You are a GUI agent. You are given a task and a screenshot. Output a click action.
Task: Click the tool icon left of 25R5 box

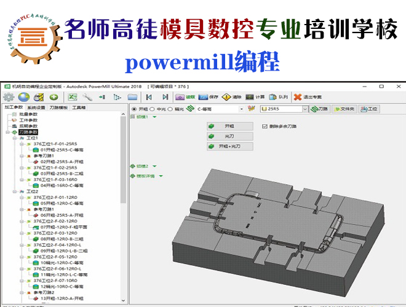[x=251, y=109]
